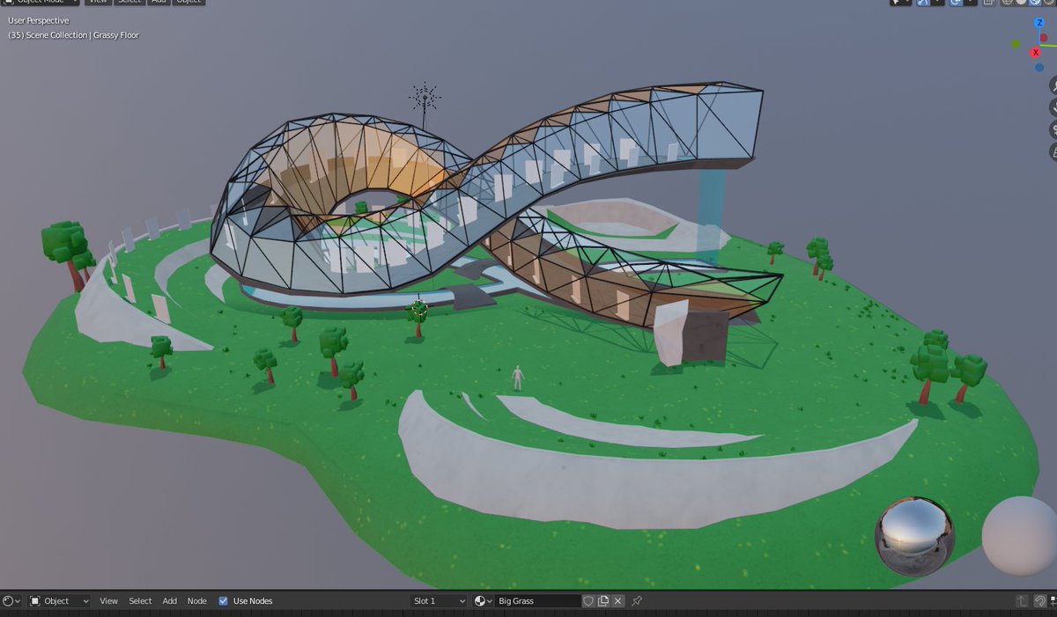Click the HDRI preview chrome sphere
Image resolution: width=1057 pixels, height=617 pixels.
click(915, 536)
